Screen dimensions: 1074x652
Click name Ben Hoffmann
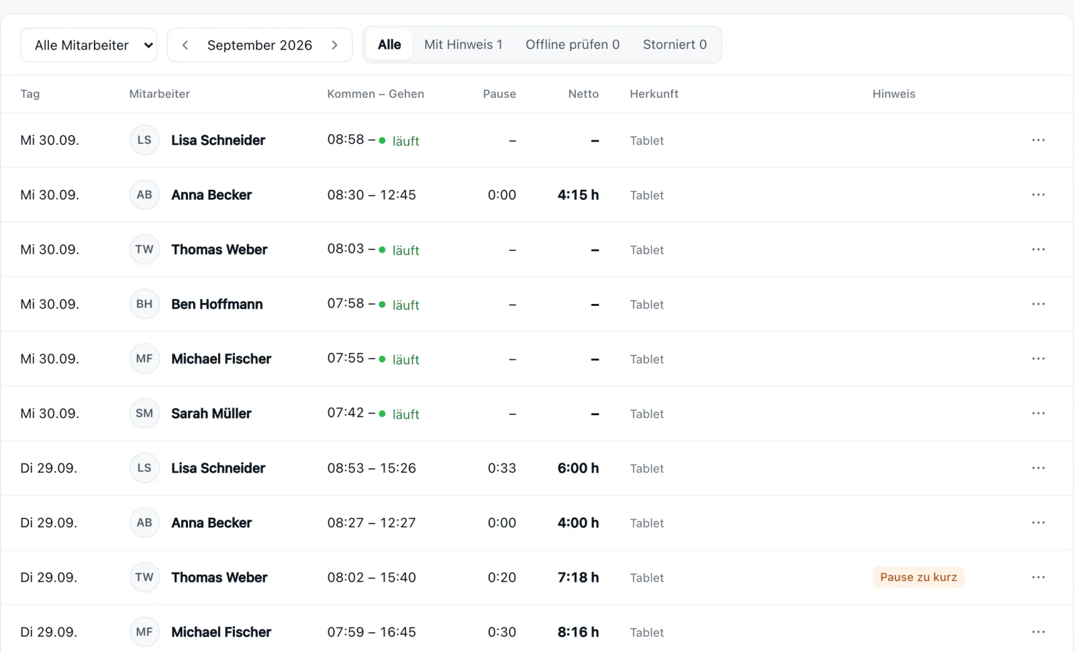pyautogui.click(x=217, y=304)
